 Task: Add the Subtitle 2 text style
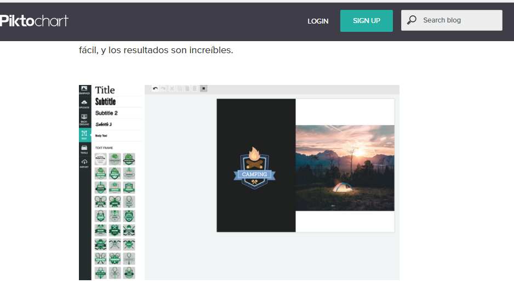[106, 113]
